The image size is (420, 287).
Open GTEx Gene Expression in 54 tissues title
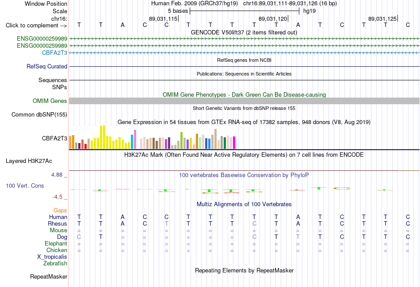(x=244, y=122)
